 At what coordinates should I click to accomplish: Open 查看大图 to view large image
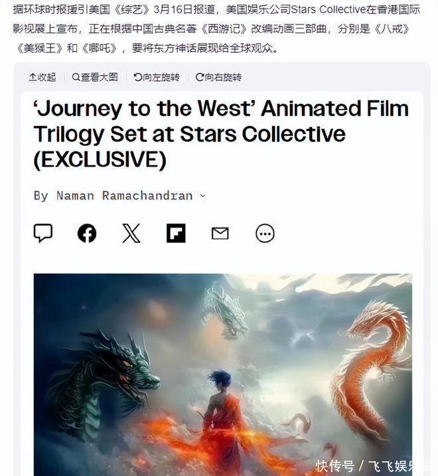[95, 77]
